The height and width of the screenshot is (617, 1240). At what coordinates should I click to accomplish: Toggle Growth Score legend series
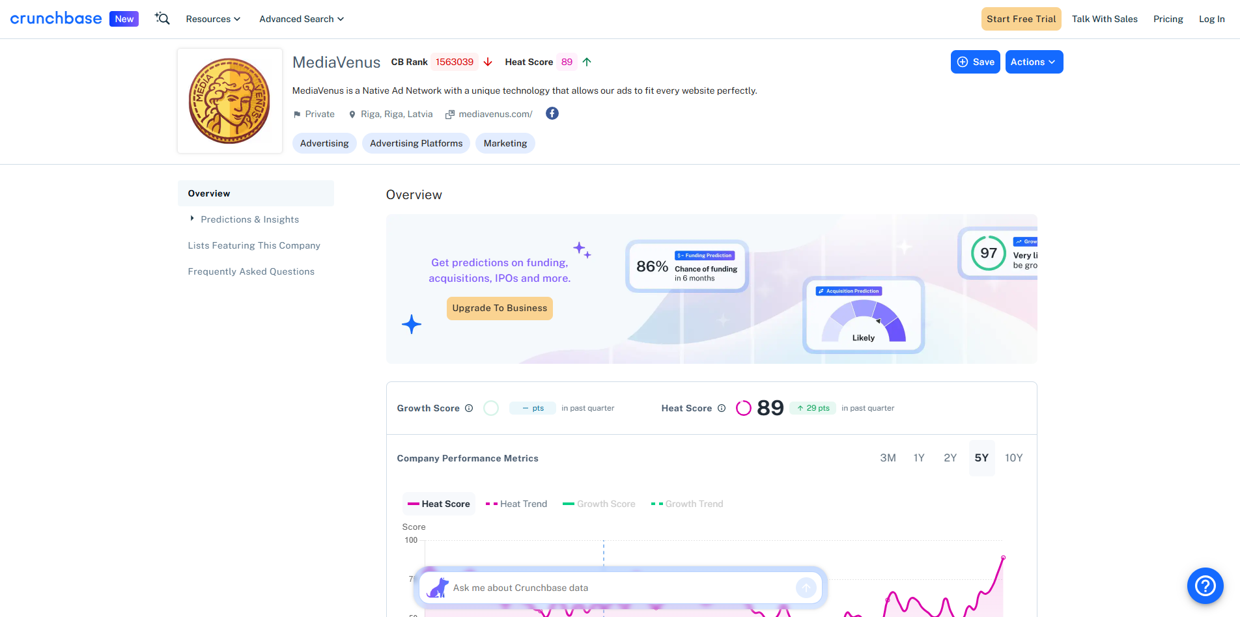tap(599, 504)
